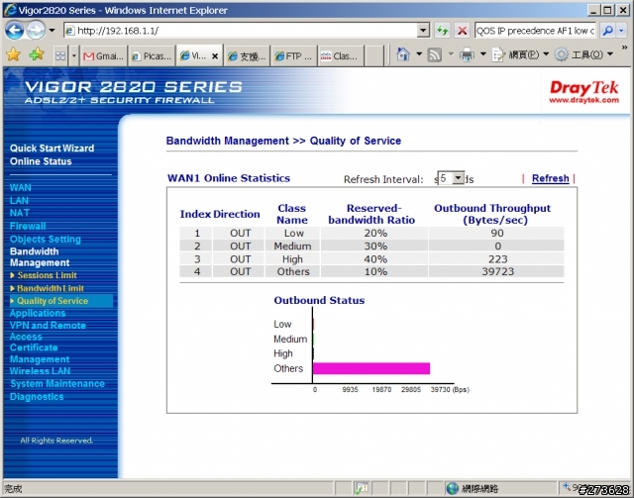This screenshot has height=498, width=634.
Task: Click the magenta Others outbound bar
Action: [371, 368]
